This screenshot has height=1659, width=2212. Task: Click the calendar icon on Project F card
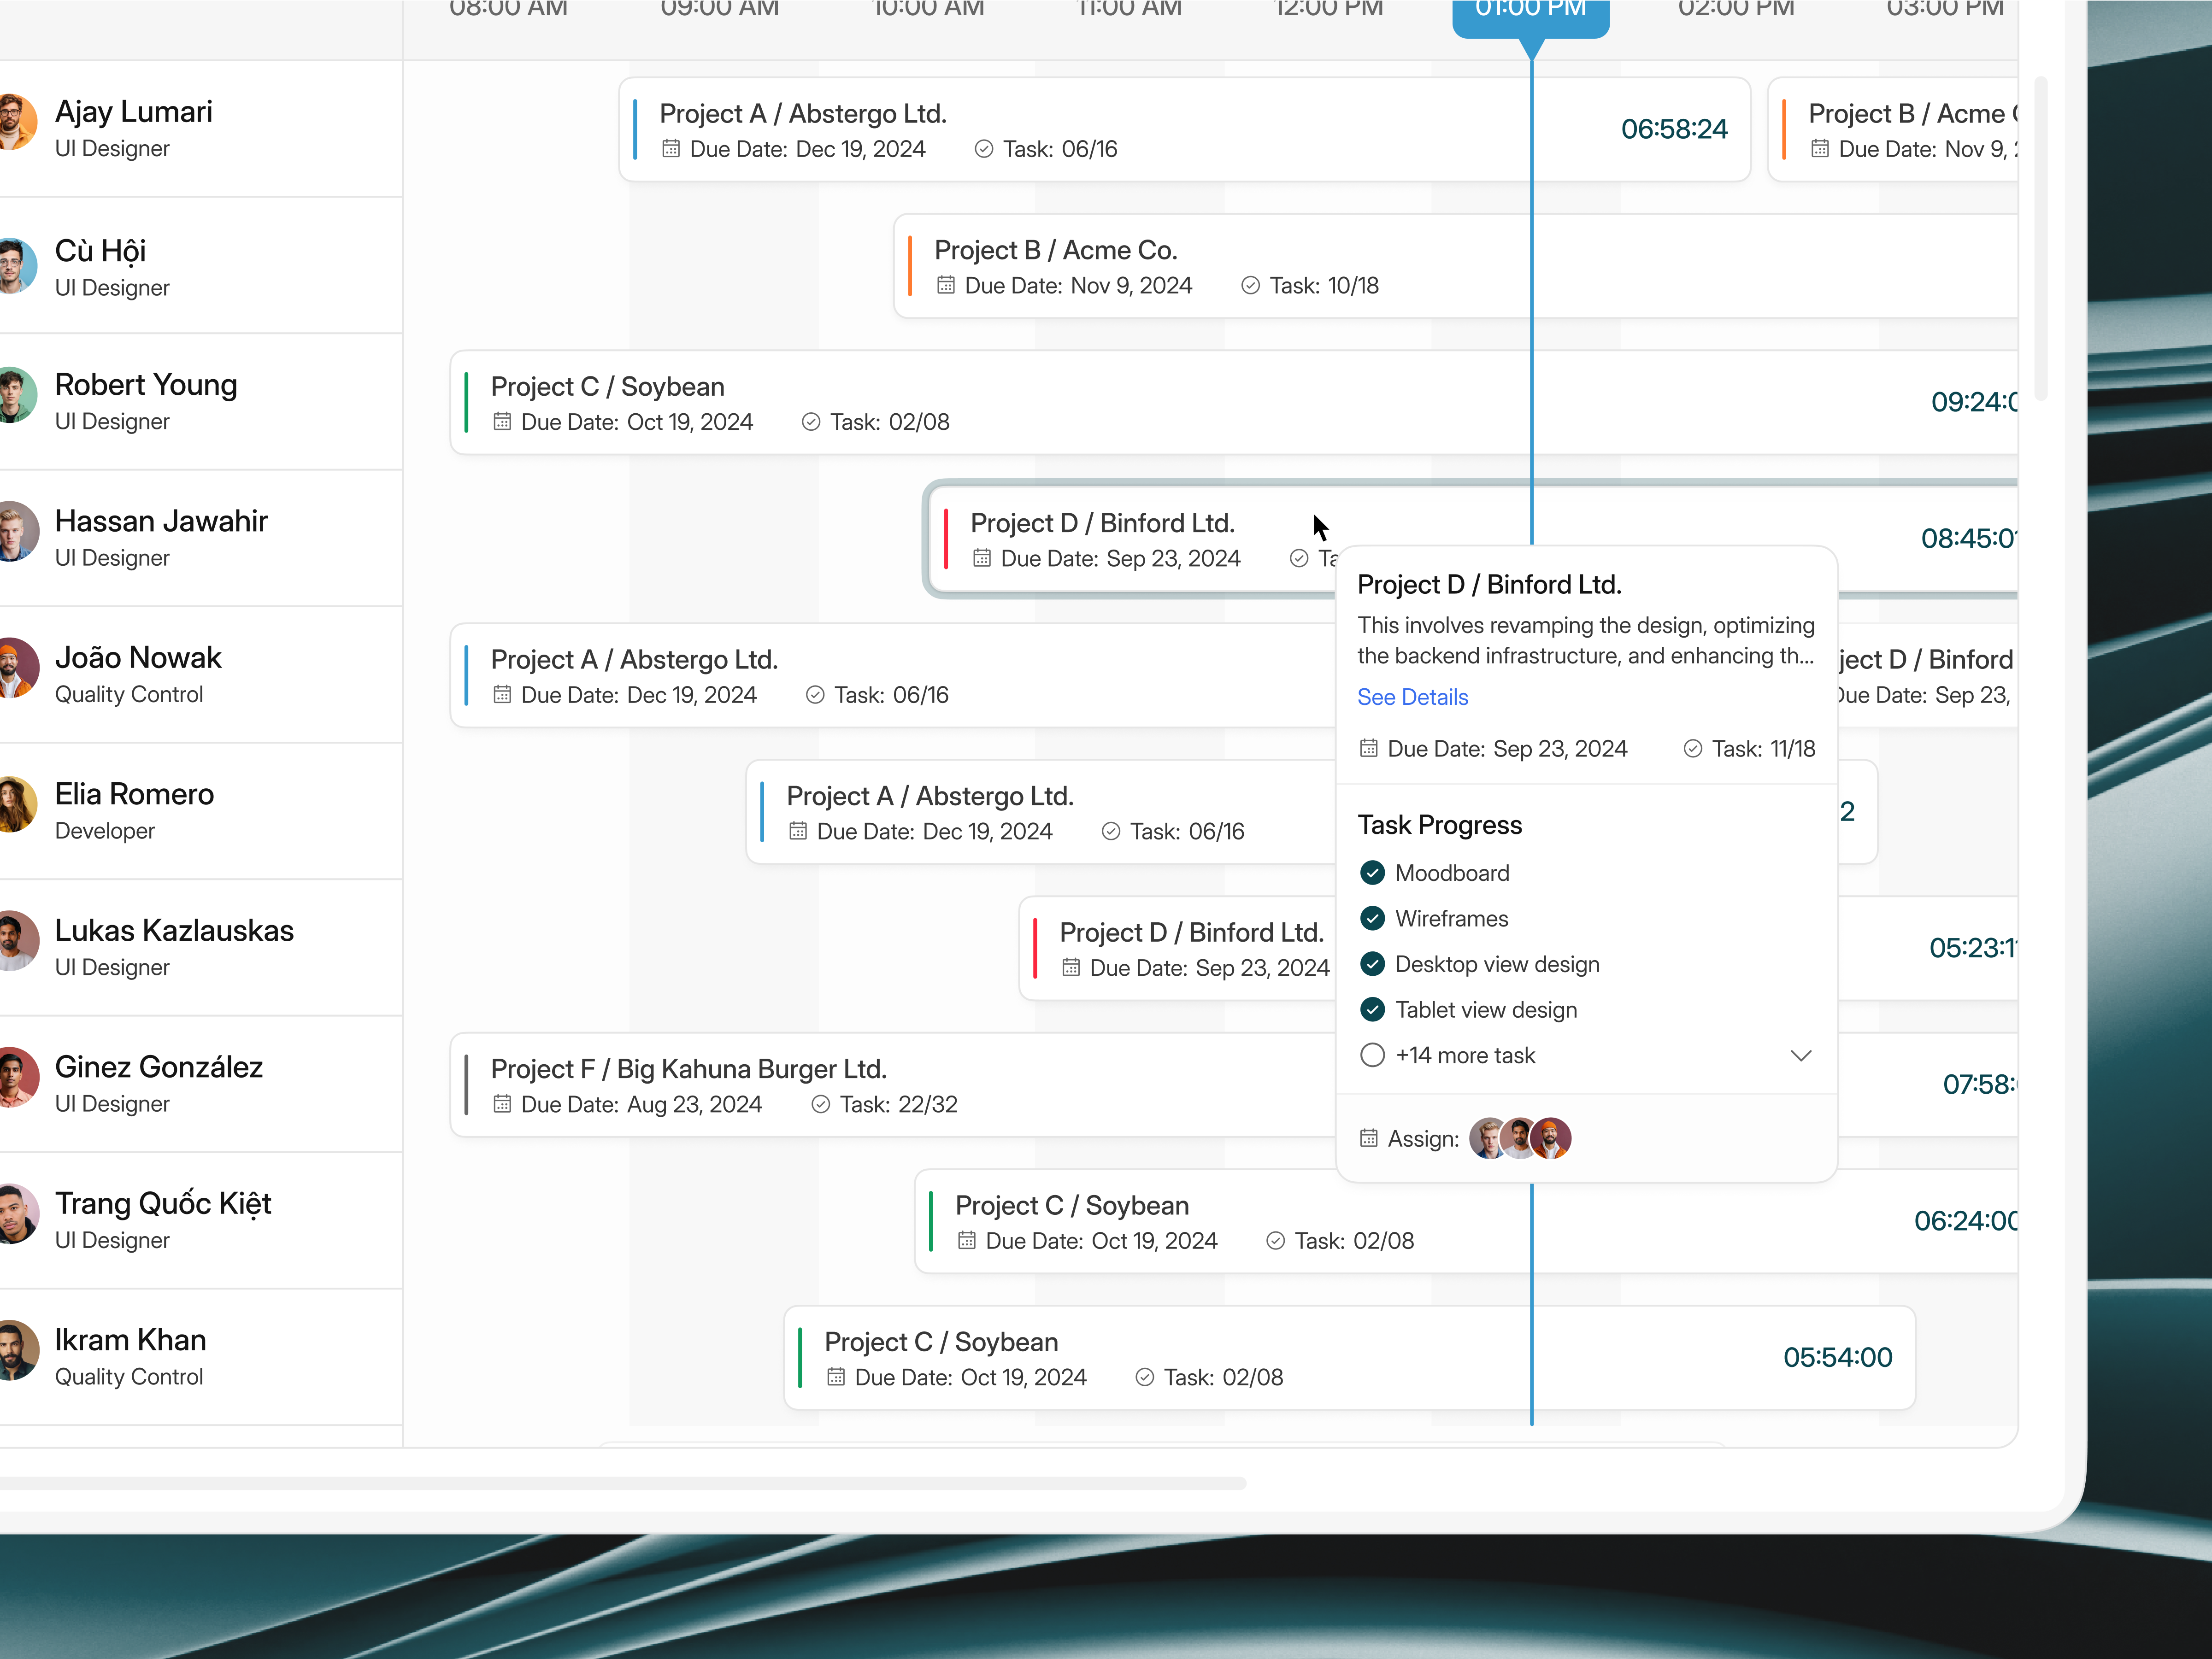coord(503,1103)
